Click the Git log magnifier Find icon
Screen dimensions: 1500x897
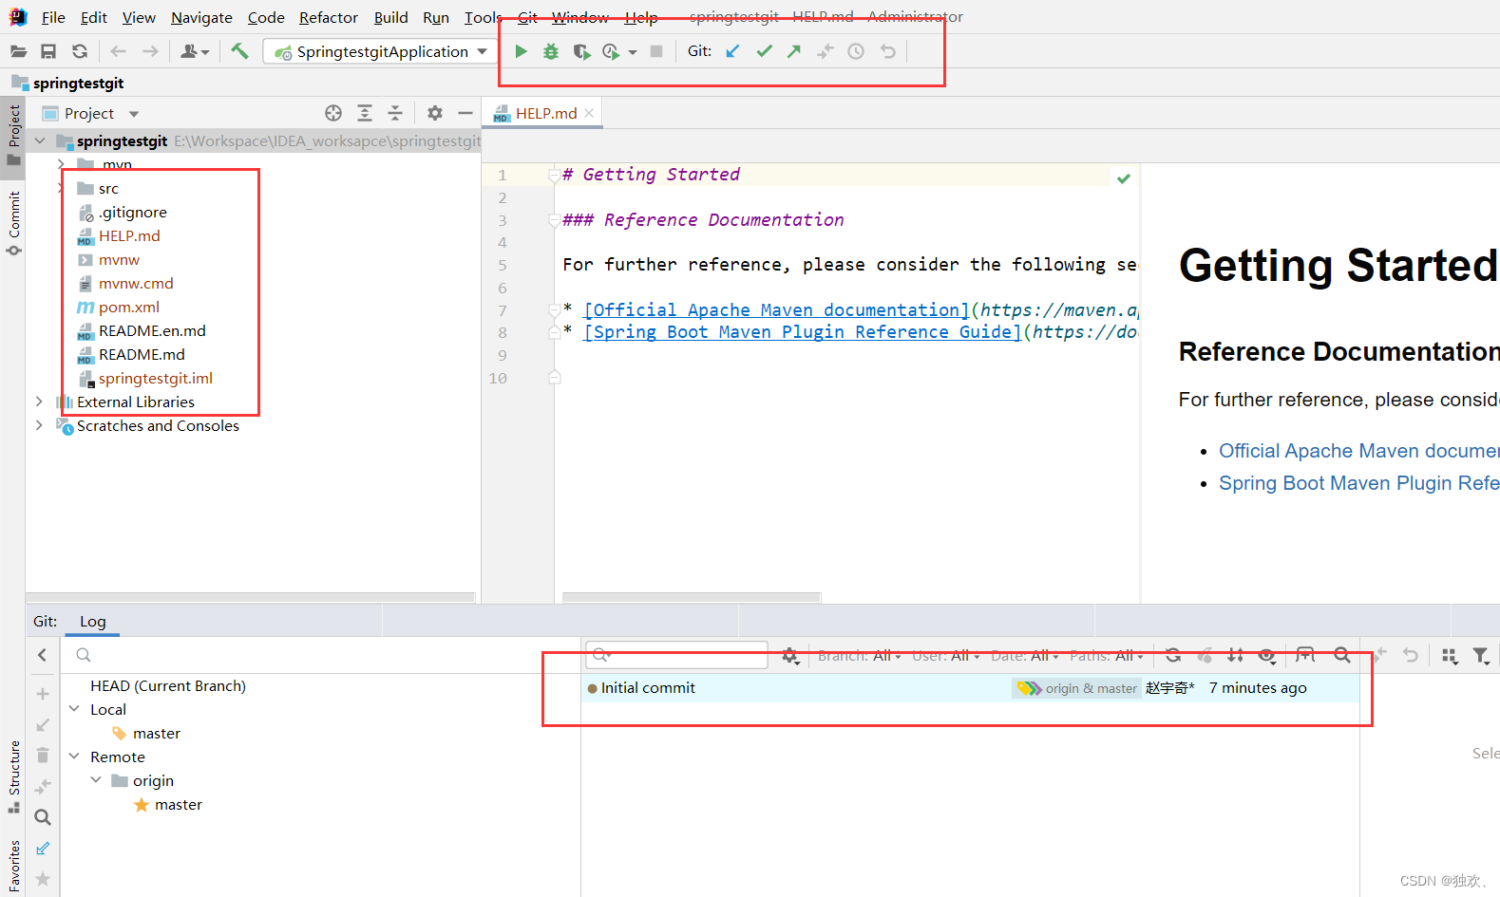click(x=1341, y=655)
